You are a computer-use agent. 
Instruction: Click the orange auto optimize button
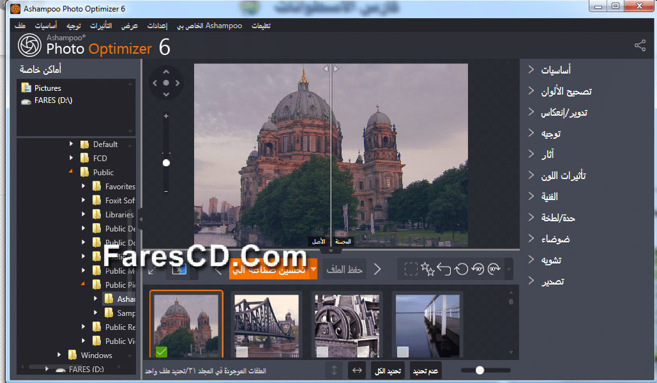(269, 269)
